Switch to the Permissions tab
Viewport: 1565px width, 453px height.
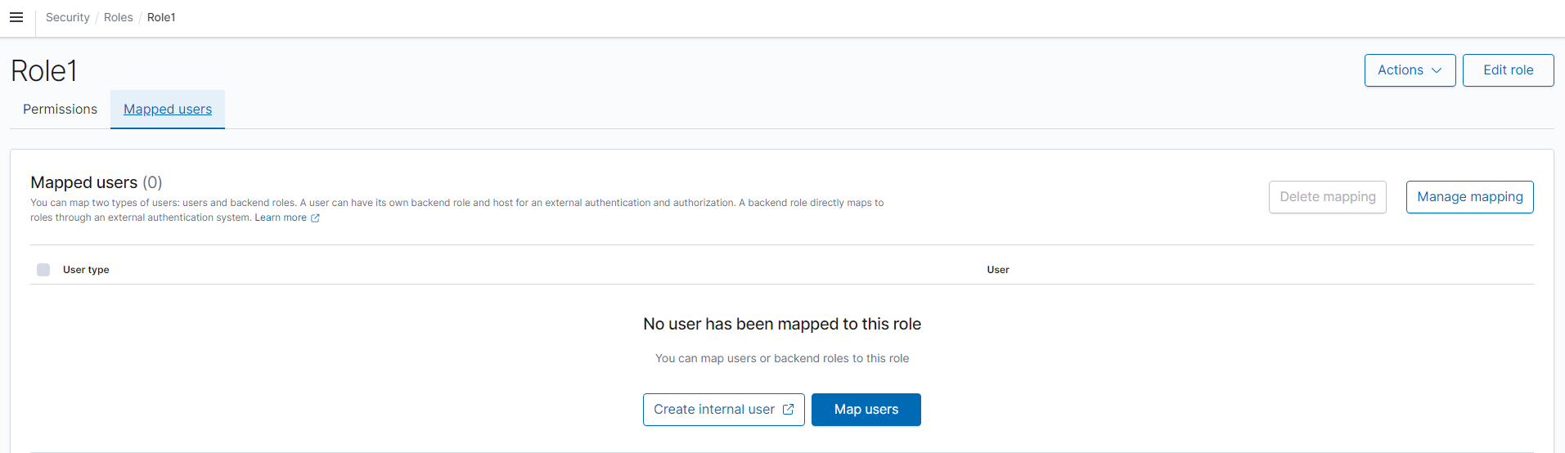[60, 110]
